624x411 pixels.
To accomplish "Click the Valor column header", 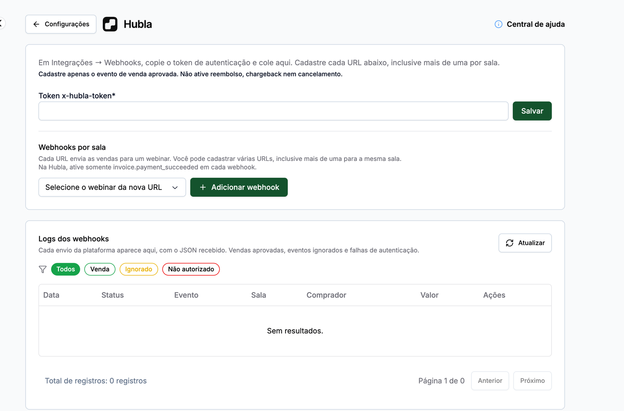I will click(429, 295).
